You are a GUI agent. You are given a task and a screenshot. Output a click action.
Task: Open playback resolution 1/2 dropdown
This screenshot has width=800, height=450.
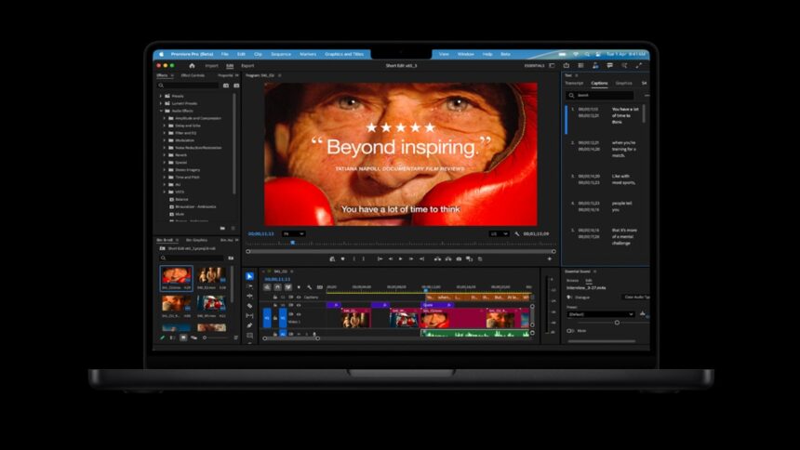pyautogui.click(x=499, y=233)
